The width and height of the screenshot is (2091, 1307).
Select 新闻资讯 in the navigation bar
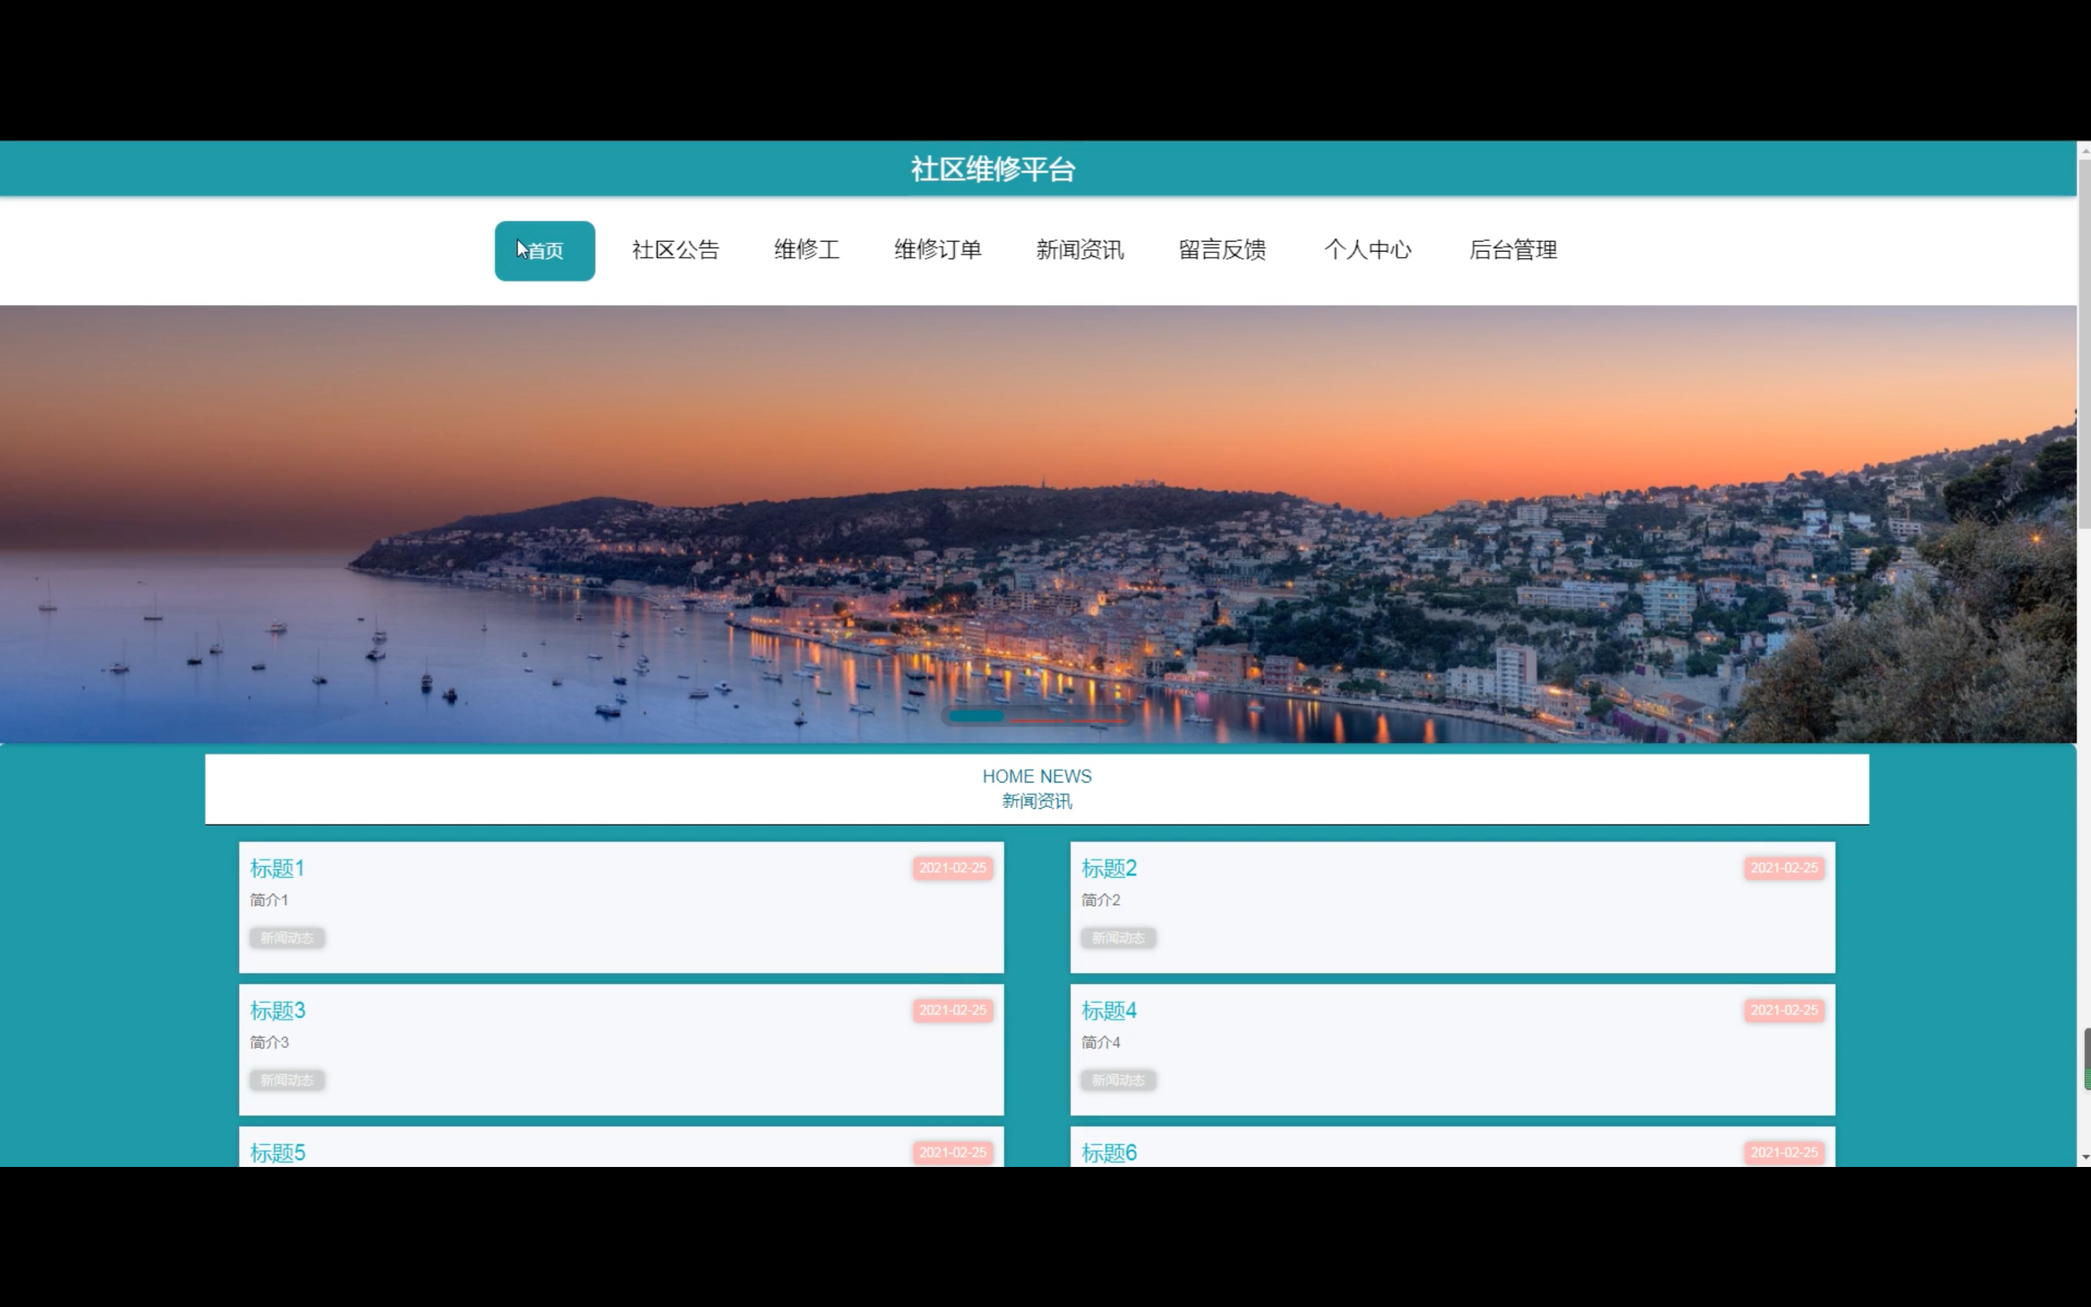click(1079, 250)
